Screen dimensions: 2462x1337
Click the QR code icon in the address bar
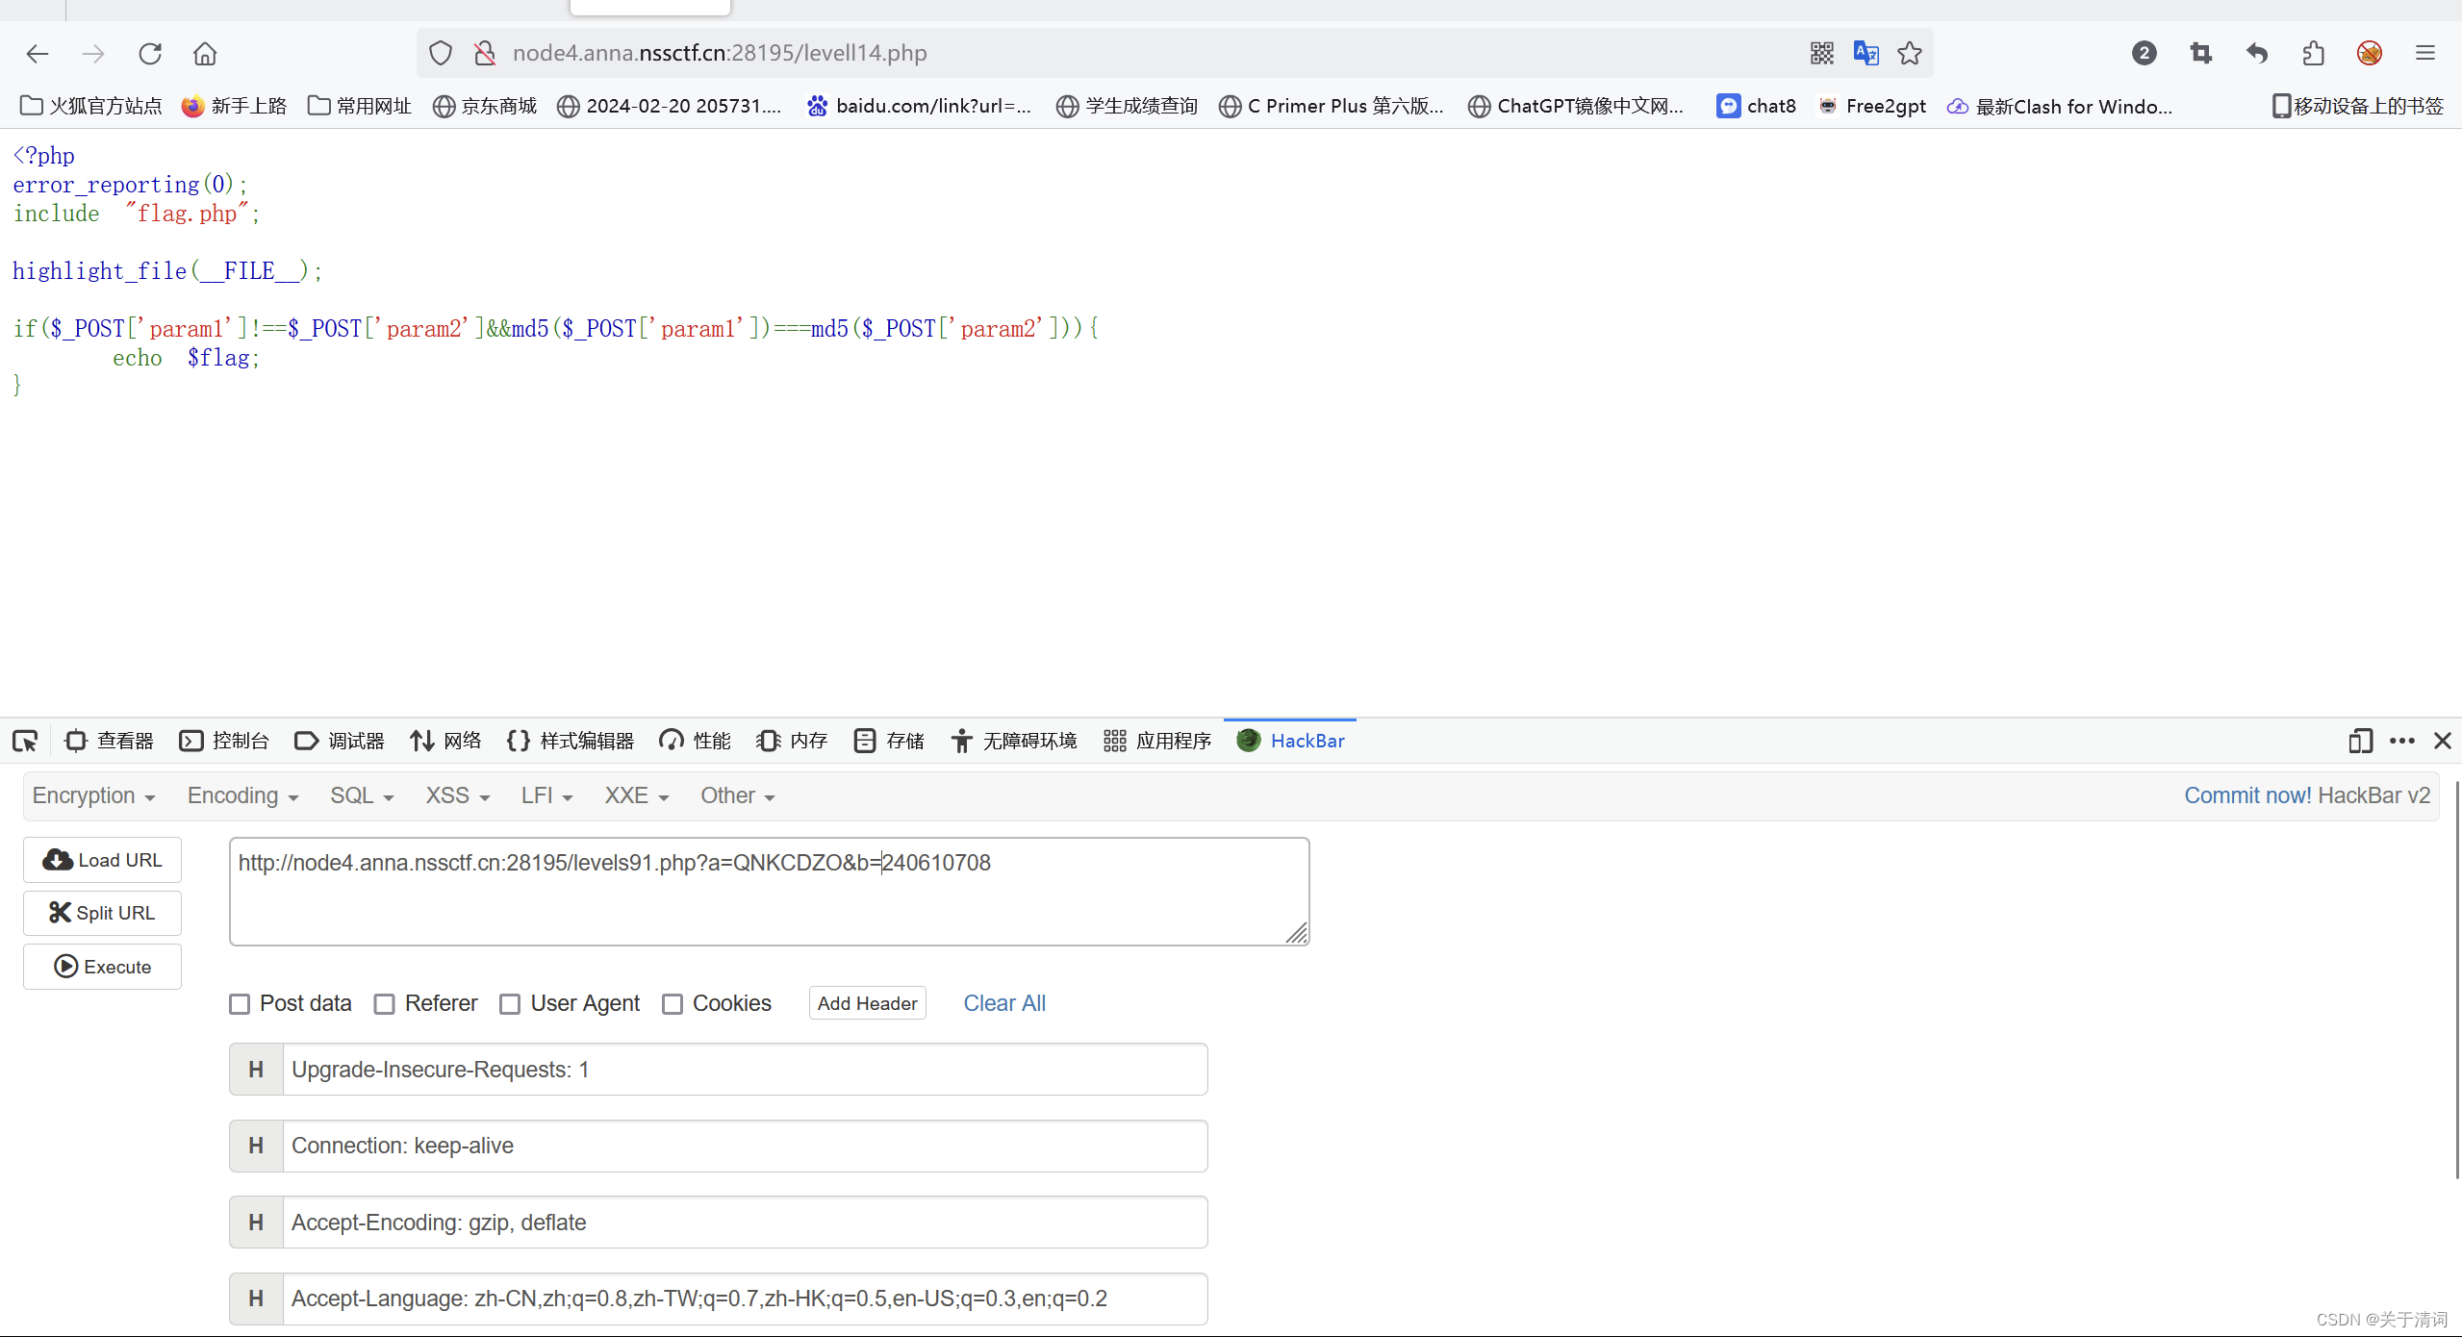point(1821,53)
